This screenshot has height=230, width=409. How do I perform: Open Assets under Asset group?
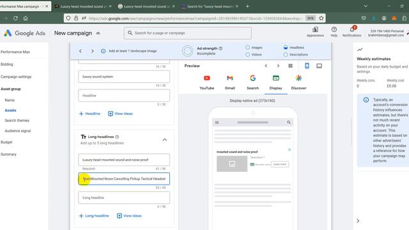point(10,111)
